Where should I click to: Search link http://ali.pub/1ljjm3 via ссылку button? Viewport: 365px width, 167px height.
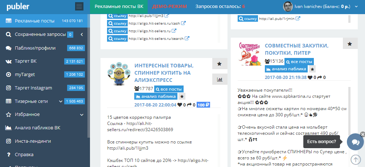click(117, 16)
